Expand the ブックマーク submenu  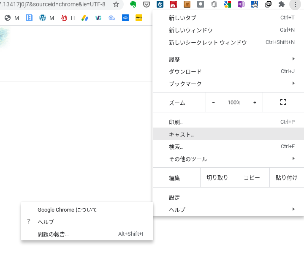[228, 84]
